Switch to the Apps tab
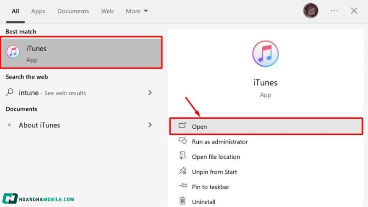 click(38, 11)
